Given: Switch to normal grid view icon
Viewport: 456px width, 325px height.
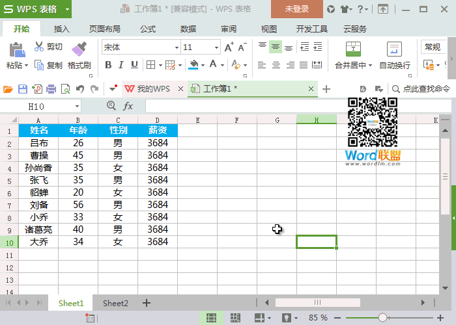Looking at the screenshot, I should (x=211, y=318).
